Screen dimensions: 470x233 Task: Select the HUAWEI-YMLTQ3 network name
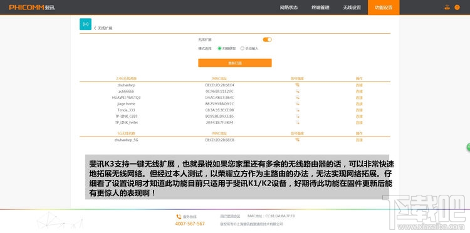click(x=126, y=98)
